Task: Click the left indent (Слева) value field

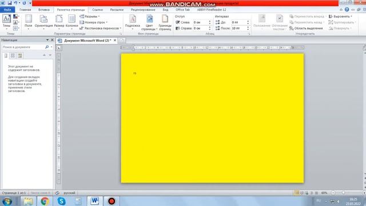Action: (x=201, y=22)
